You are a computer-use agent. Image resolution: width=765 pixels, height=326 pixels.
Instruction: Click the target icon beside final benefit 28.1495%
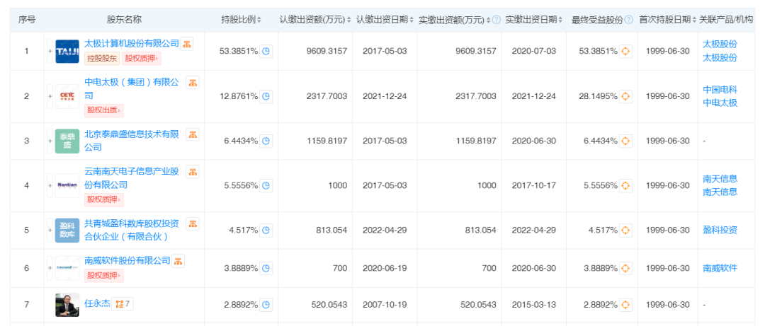625,96
